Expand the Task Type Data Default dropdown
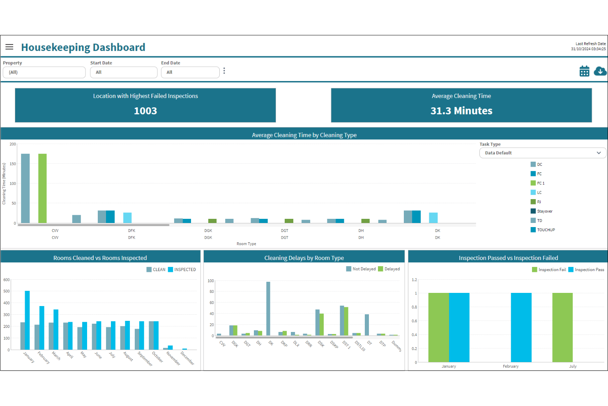Screen dimensions: 608x406 (543, 153)
